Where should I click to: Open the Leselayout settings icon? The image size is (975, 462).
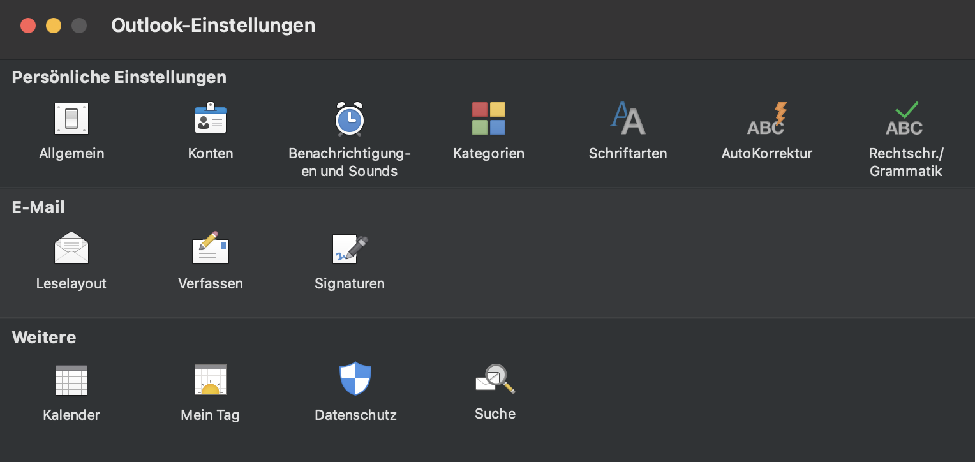click(x=71, y=248)
